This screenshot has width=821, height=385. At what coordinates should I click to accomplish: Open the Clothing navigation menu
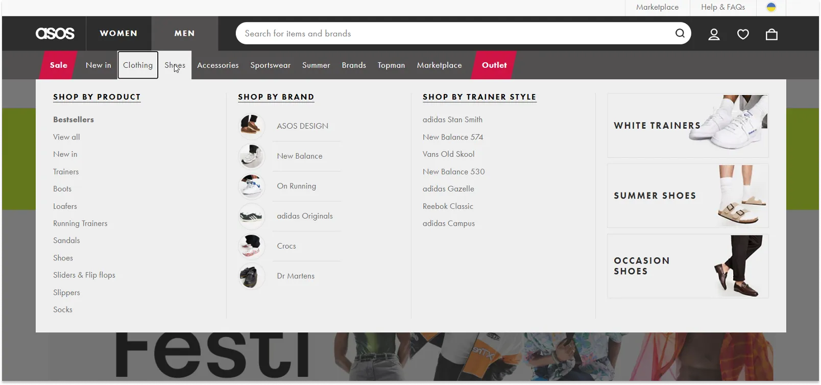[x=138, y=65]
